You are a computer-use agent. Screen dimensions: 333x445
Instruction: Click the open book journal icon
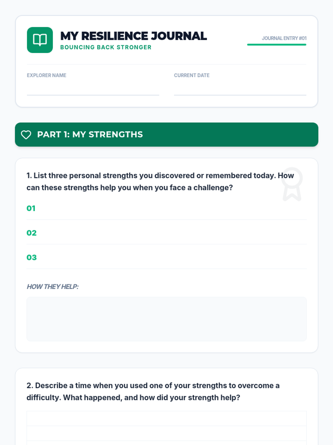pyautogui.click(x=40, y=40)
